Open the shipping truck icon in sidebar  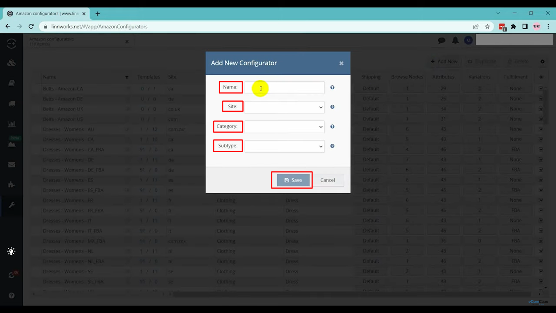pyautogui.click(x=11, y=104)
